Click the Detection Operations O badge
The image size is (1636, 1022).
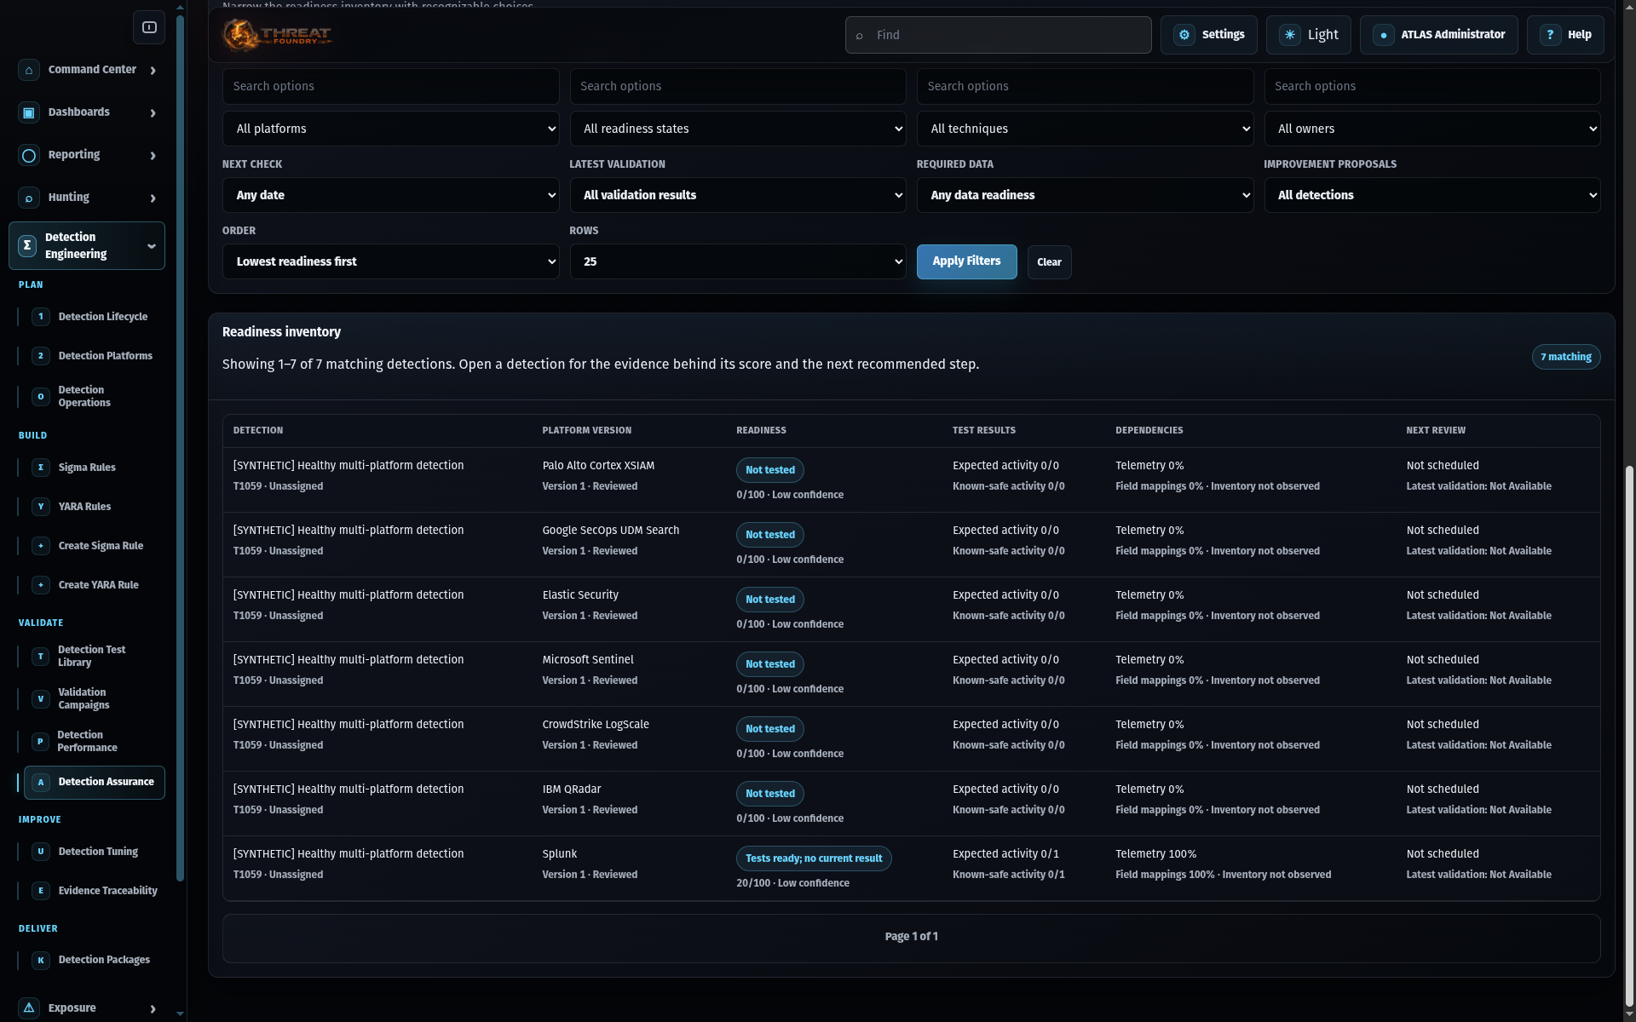(41, 397)
